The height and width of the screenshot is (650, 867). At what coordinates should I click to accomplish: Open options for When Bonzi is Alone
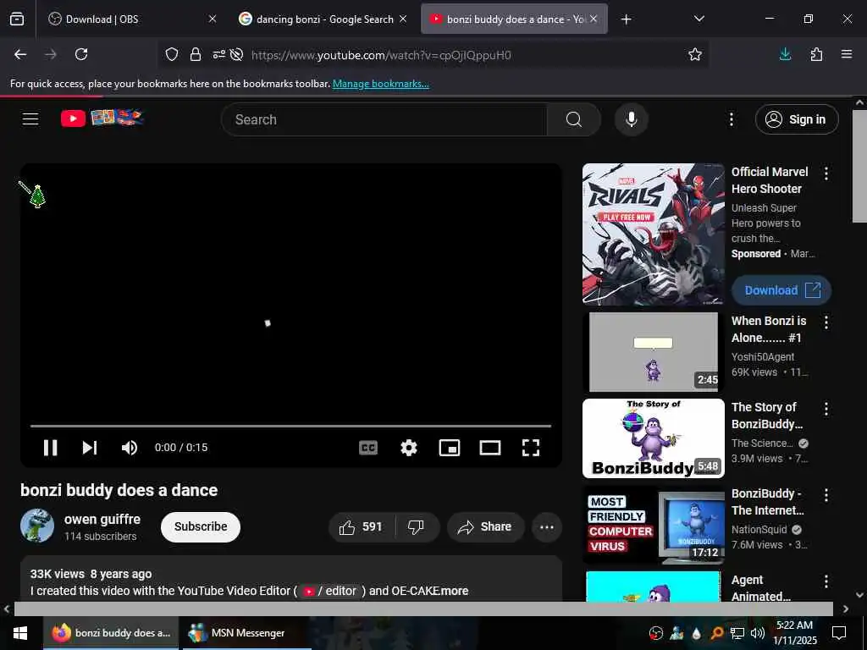pos(826,322)
